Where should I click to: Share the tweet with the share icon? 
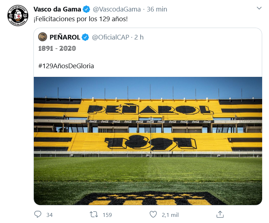220,214
